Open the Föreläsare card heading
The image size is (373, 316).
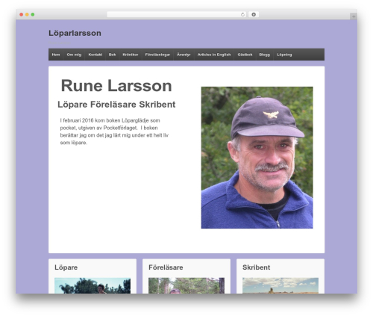(166, 267)
